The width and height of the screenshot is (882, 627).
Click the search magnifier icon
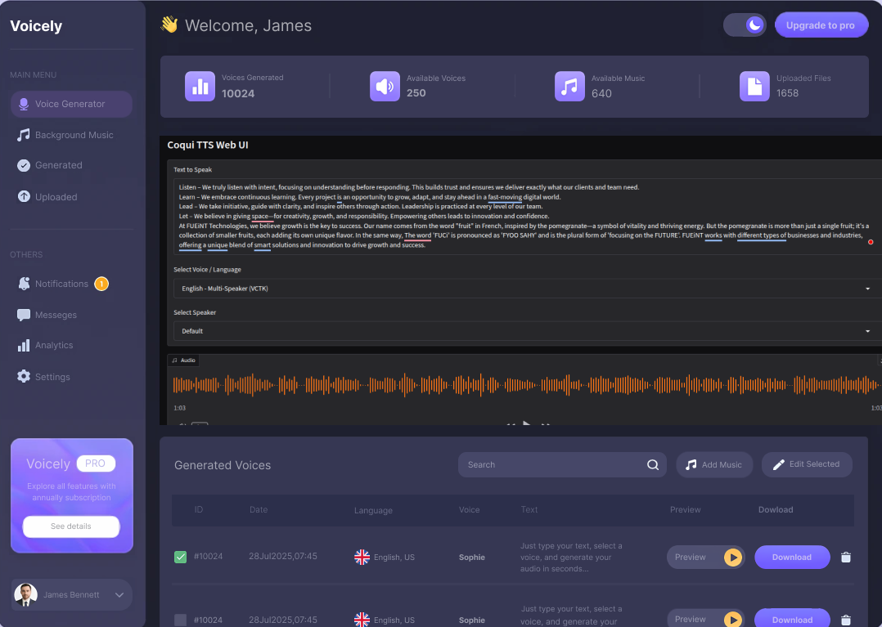653,465
